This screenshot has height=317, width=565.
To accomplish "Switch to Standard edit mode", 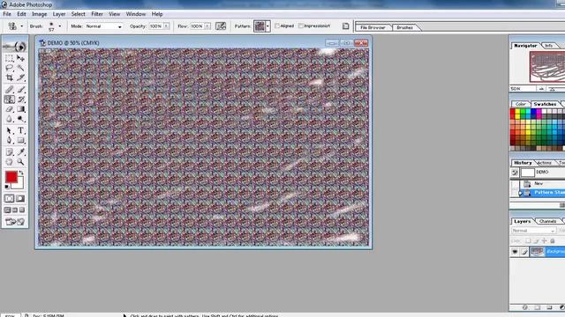I will (10, 198).
